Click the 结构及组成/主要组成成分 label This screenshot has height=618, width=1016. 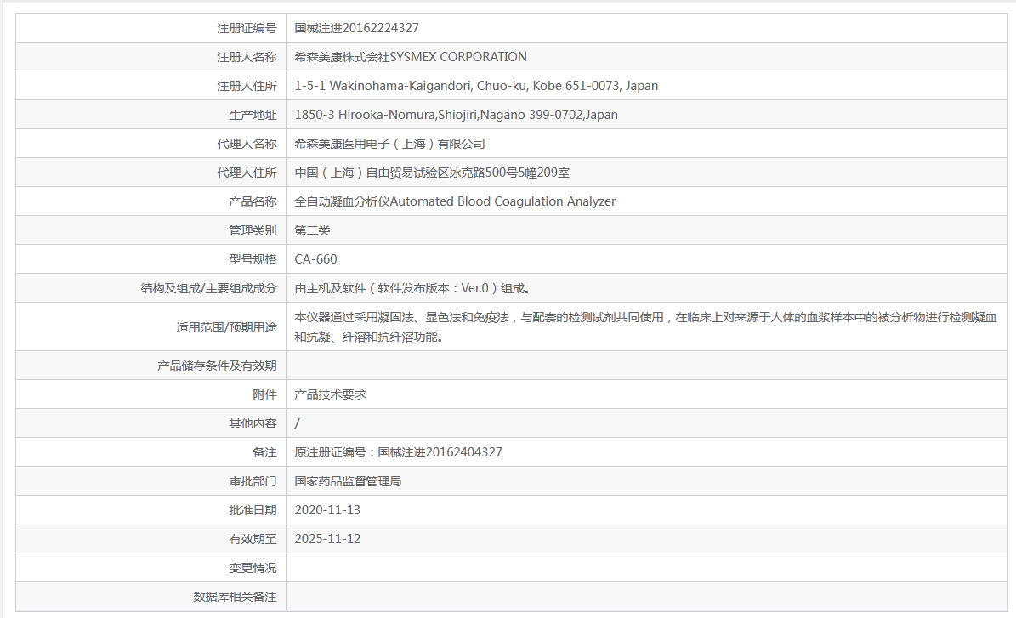coord(208,288)
